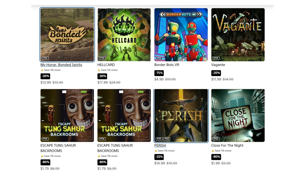Click the PS Plus icon under HELLCARD

click(x=99, y=70)
